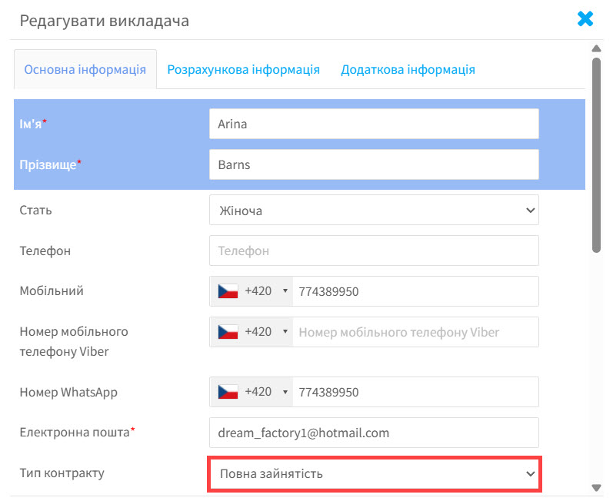The image size is (613, 501).
Task: Open the Основна інформація tab
Action: (x=85, y=69)
